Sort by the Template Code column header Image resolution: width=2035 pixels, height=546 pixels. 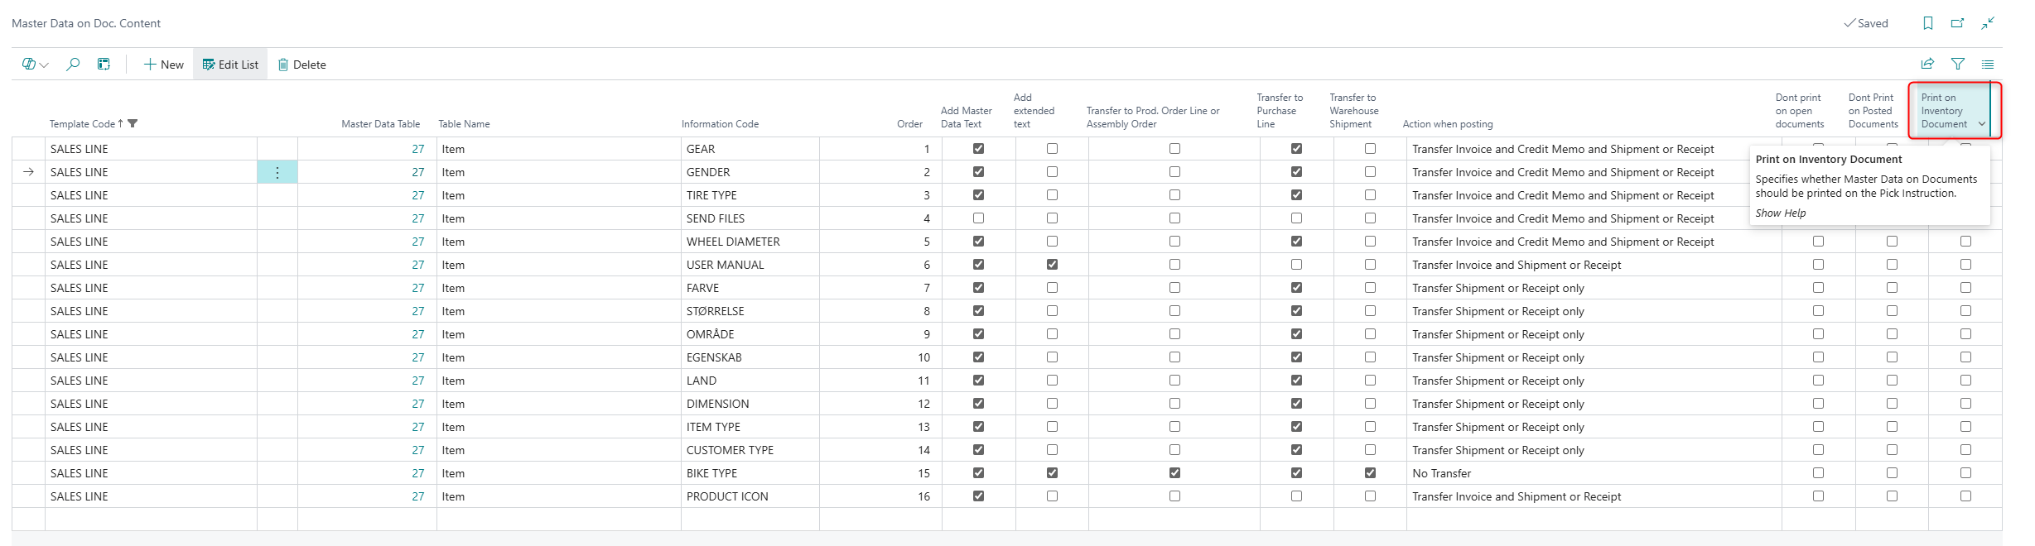[x=82, y=124]
